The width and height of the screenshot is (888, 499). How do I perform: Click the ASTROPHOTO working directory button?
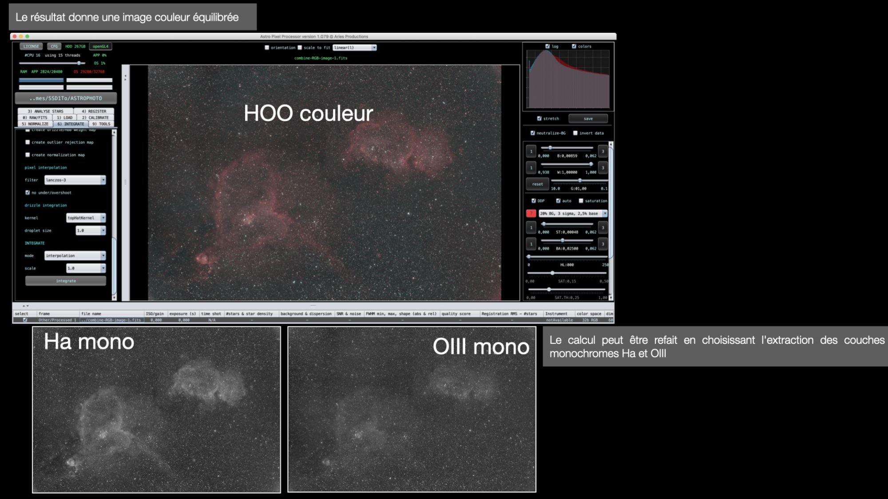66,98
